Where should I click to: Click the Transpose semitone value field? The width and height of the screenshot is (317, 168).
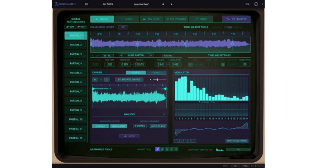point(125,65)
